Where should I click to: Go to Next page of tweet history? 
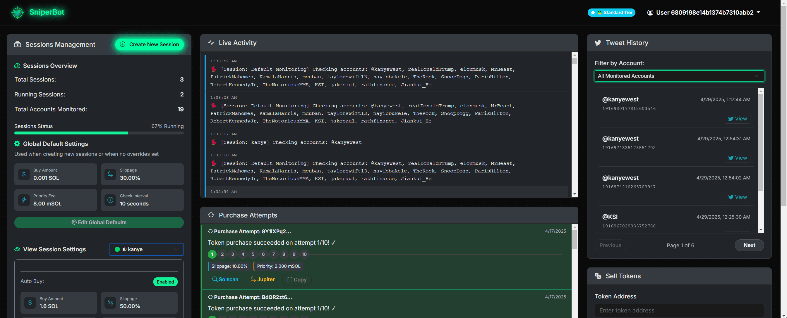[749, 246]
